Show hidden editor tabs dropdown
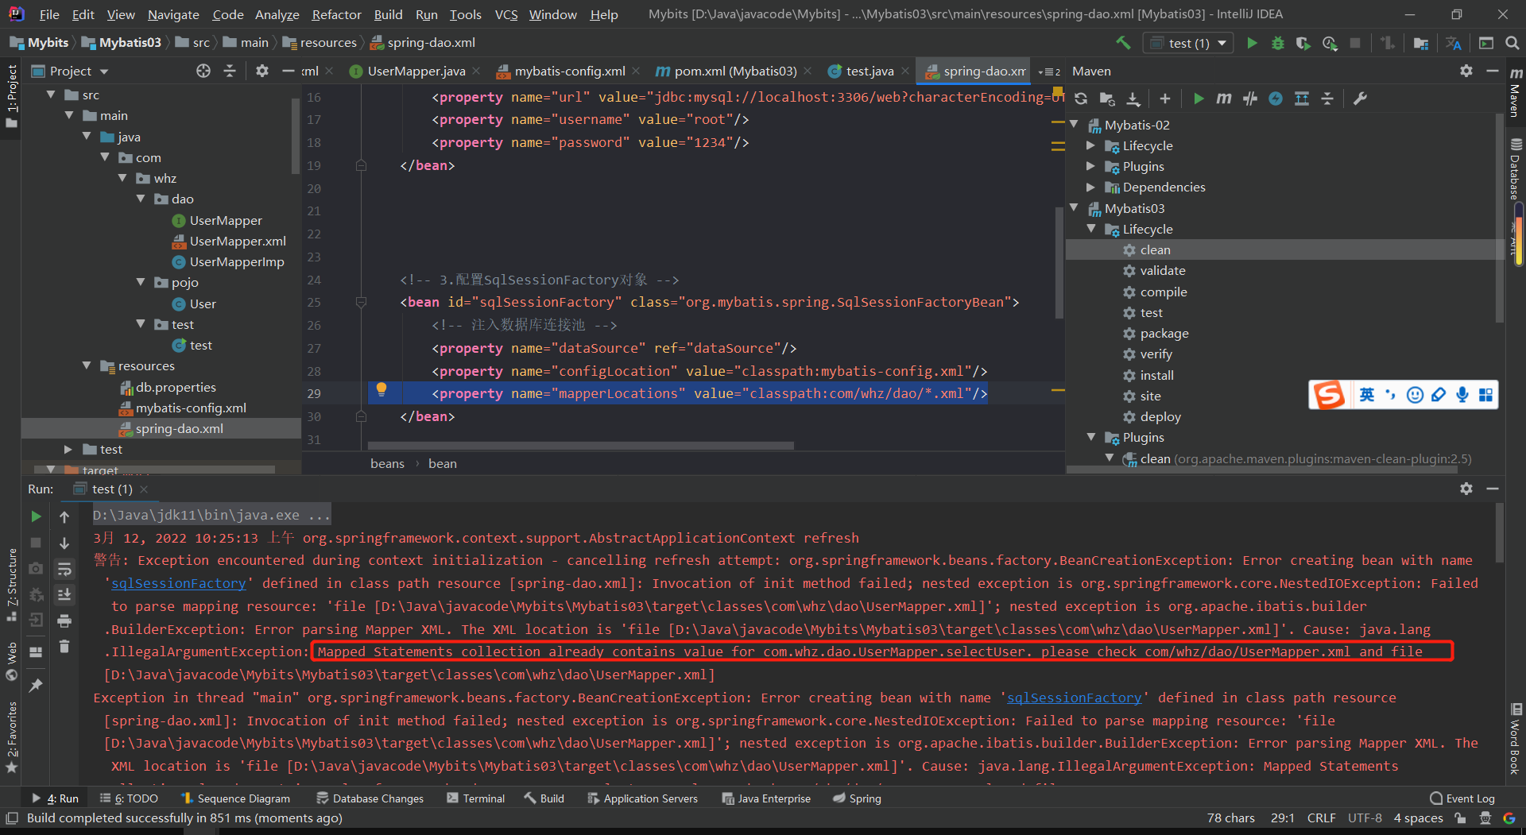Viewport: 1526px width, 835px height. point(1049,72)
